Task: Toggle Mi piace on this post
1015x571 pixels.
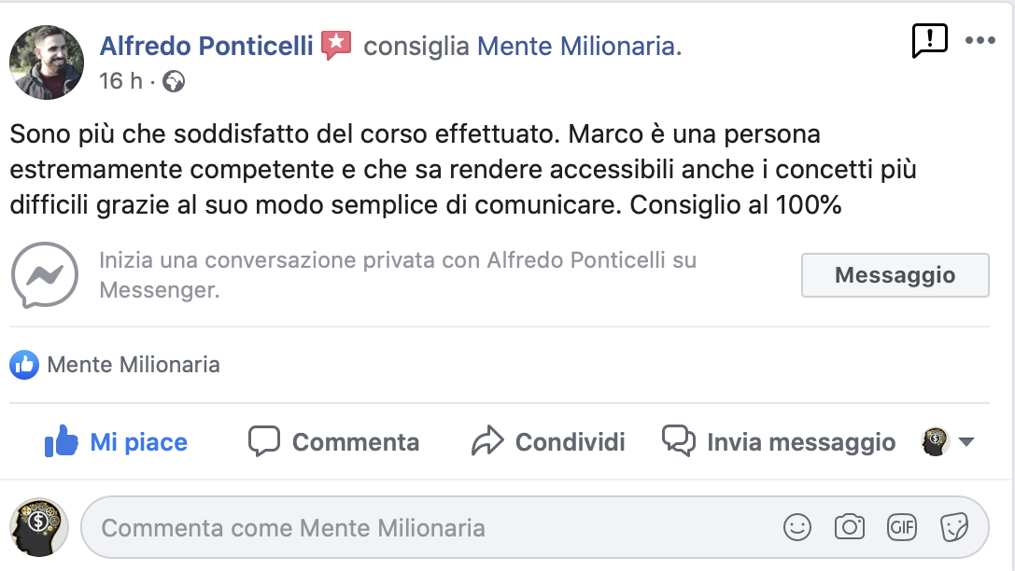Action: tap(117, 441)
